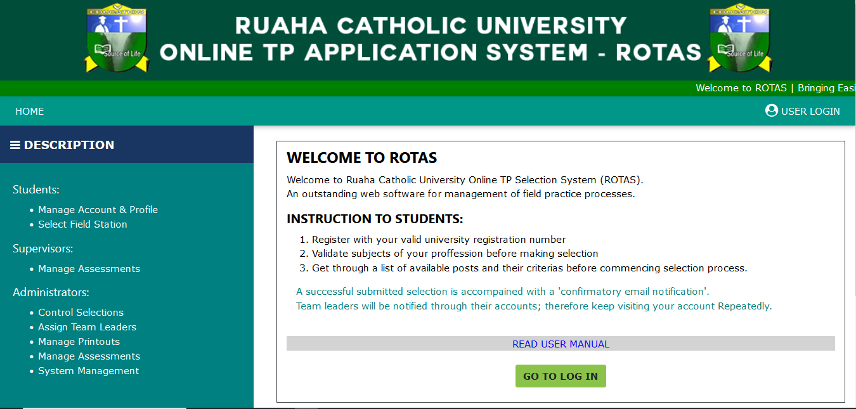This screenshot has height=409, width=856.
Task: Click the scrolling Welcome to ROTAS marquee
Action: (775, 88)
